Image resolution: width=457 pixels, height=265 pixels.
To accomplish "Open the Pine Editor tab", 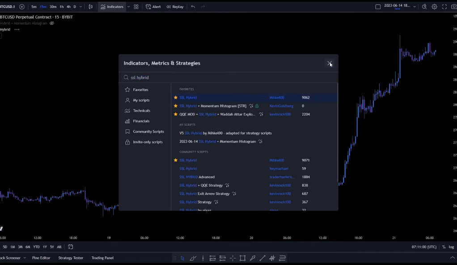I will tap(41, 258).
